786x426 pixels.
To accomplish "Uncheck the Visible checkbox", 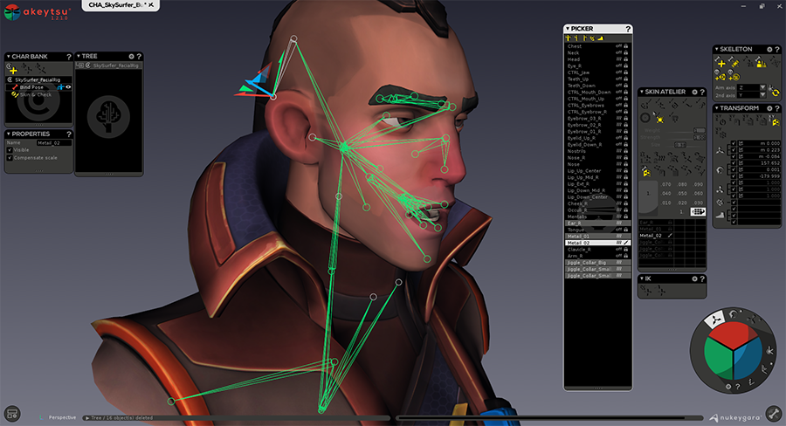I will coord(10,150).
